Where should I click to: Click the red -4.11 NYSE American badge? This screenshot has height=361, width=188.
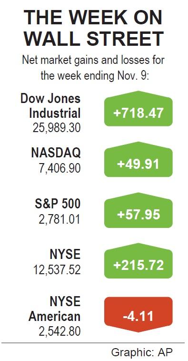[x=139, y=314]
